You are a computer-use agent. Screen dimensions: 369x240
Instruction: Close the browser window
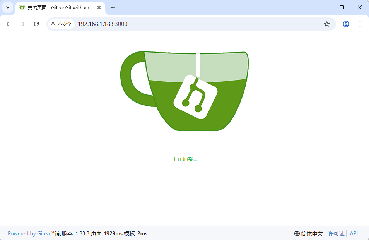point(360,7)
